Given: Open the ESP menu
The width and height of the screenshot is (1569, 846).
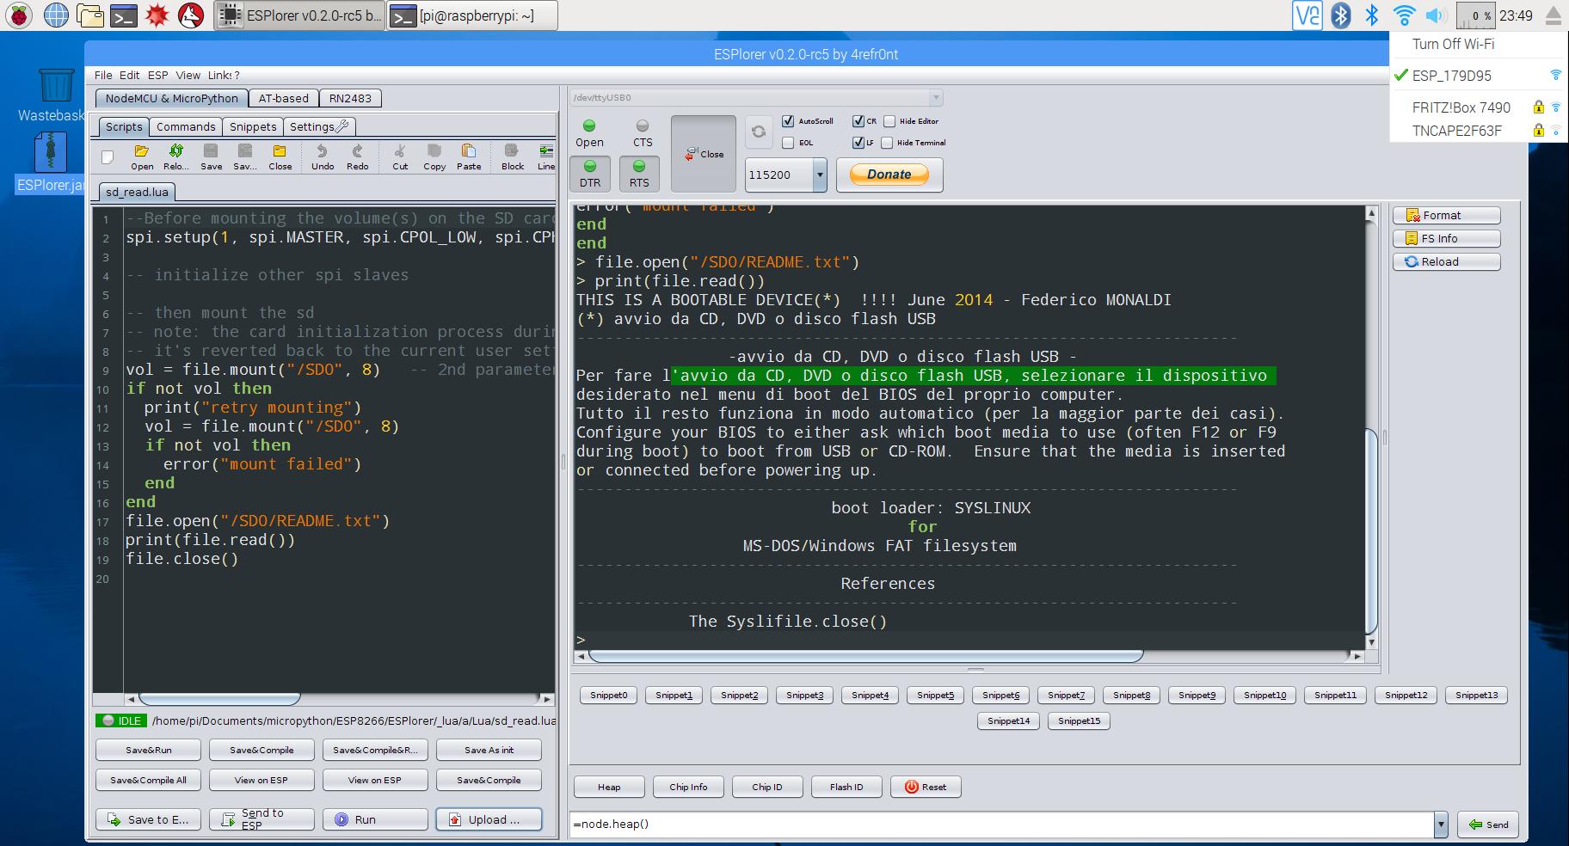Looking at the screenshot, I should tap(157, 75).
